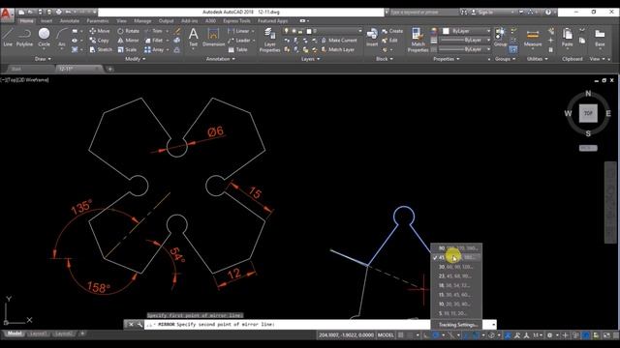
Task: Activate the Trim command
Action: click(153, 31)
